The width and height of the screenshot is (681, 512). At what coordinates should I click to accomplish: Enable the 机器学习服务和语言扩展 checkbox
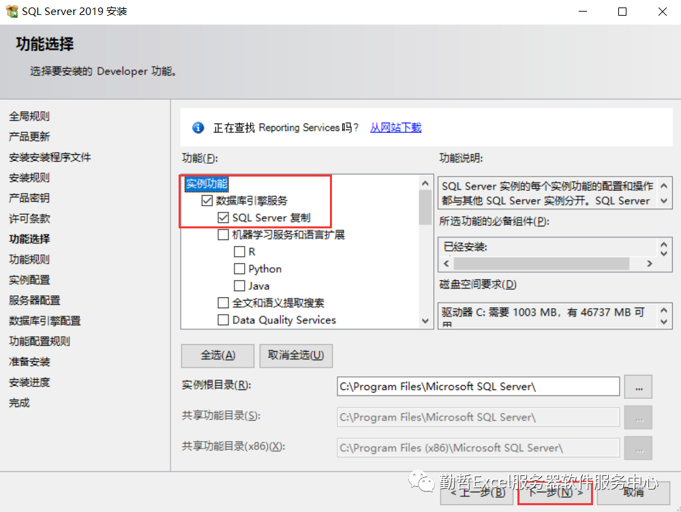[x=223, y=235]
